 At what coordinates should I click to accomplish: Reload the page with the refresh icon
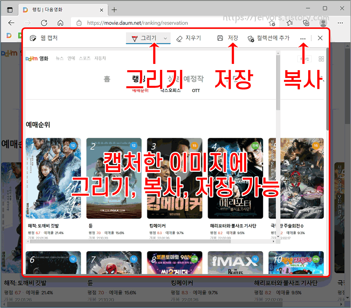coord(44,23)
